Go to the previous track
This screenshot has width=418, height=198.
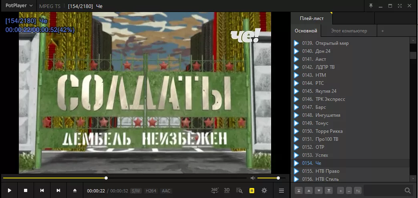[42, 190]
